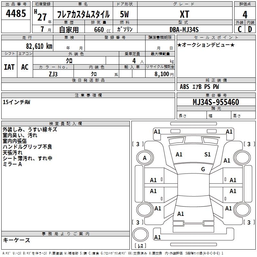Click the 長さ dimension field
The image size is (257, 257).
191,116
